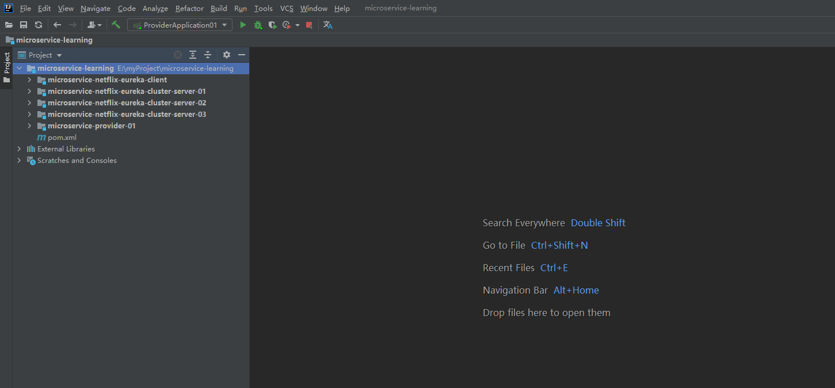Click the Scratches and Consoles clock icon

click(x=31, y=161)
